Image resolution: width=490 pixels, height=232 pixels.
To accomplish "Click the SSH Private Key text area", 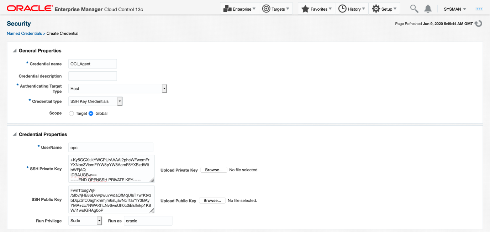I will coord(111,169).
